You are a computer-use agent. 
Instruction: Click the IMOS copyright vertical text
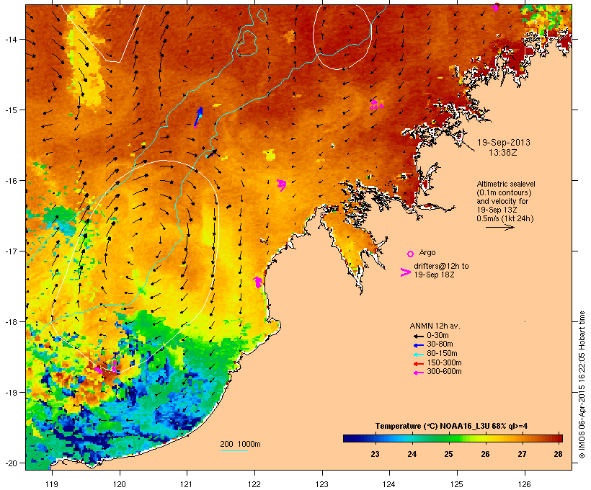(582, 385)
